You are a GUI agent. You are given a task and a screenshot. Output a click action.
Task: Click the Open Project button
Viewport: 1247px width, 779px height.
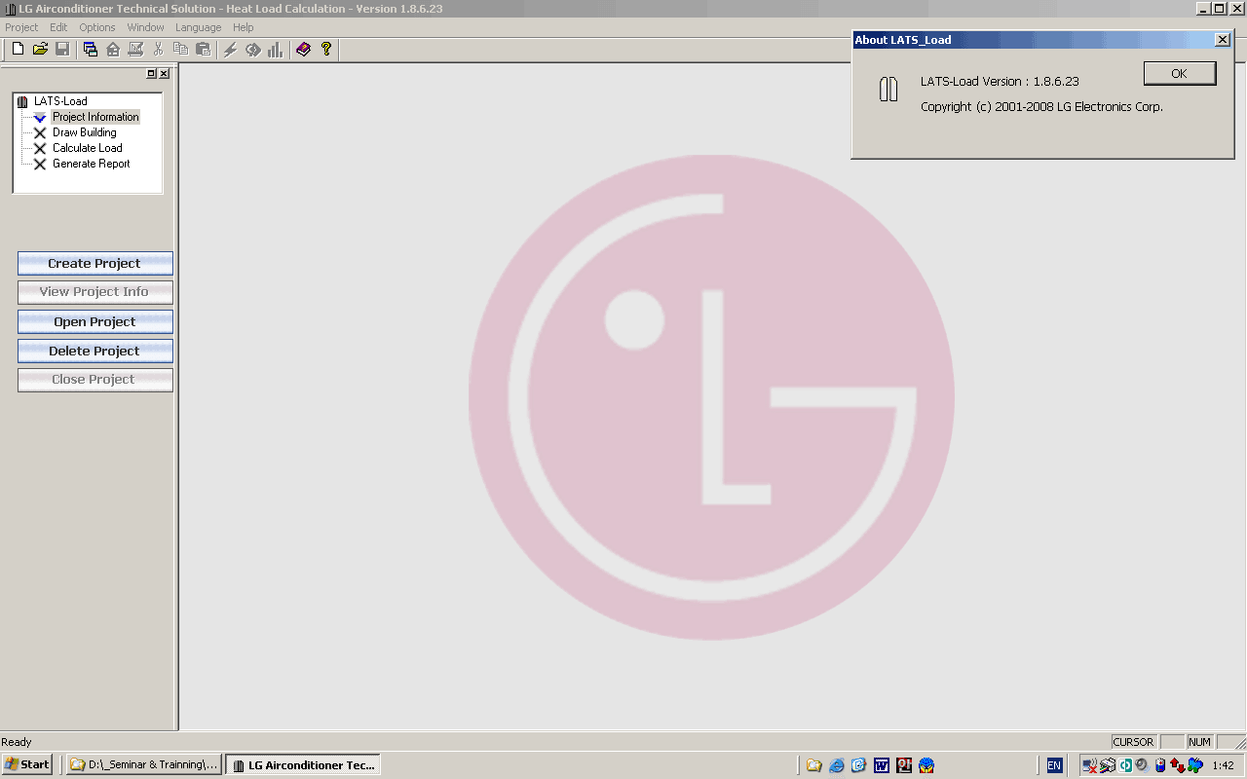click(95, 322)
